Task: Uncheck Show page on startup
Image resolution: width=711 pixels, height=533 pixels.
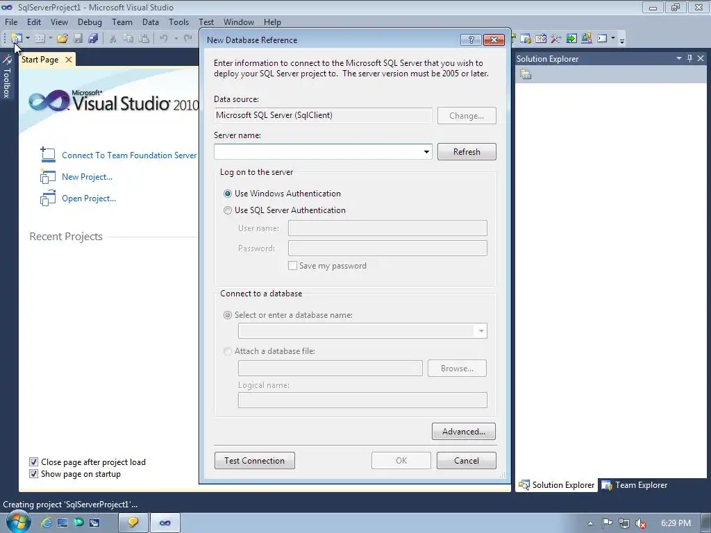Action: click(33, 473)
